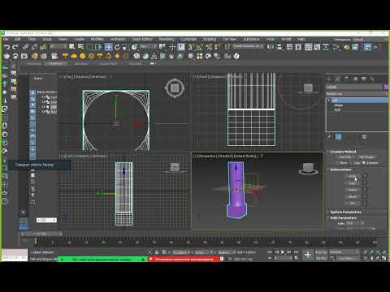Open the Utilities command panel tab
The height and width of the screenshot is (292, 390).
click(x=373, y=79)
